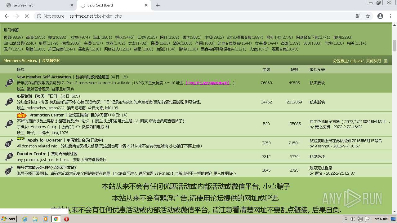The image size is (397, 223).
Task: Open the GIF出处系列(2246) tag
Action: coord(20,43)
